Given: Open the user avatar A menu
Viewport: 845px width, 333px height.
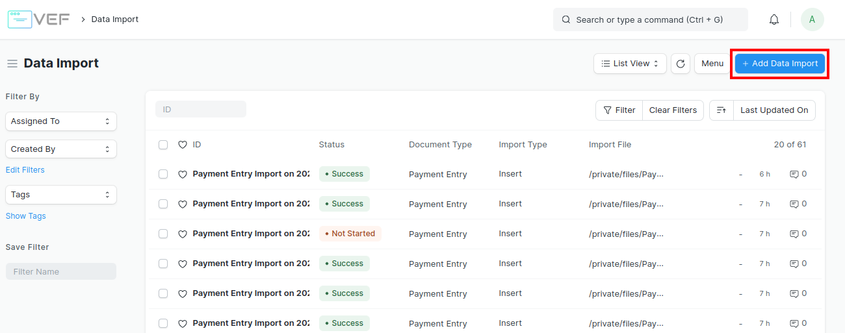Looking at the screenshot, I should [x=812, y=19].
